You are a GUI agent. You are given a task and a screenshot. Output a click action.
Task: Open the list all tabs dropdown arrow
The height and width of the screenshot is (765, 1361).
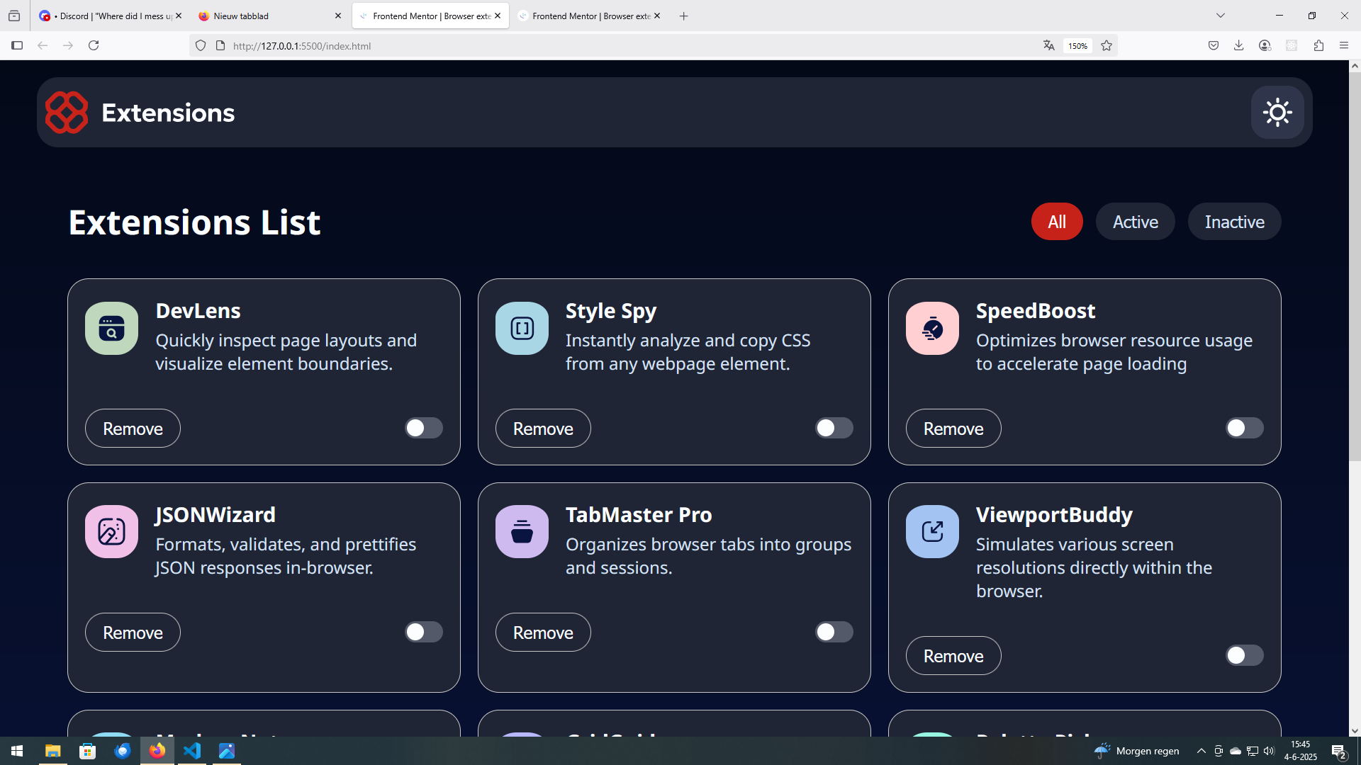pos(1221,16)
